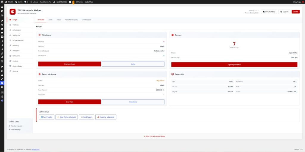Open WPForms in admin bar

79,2
